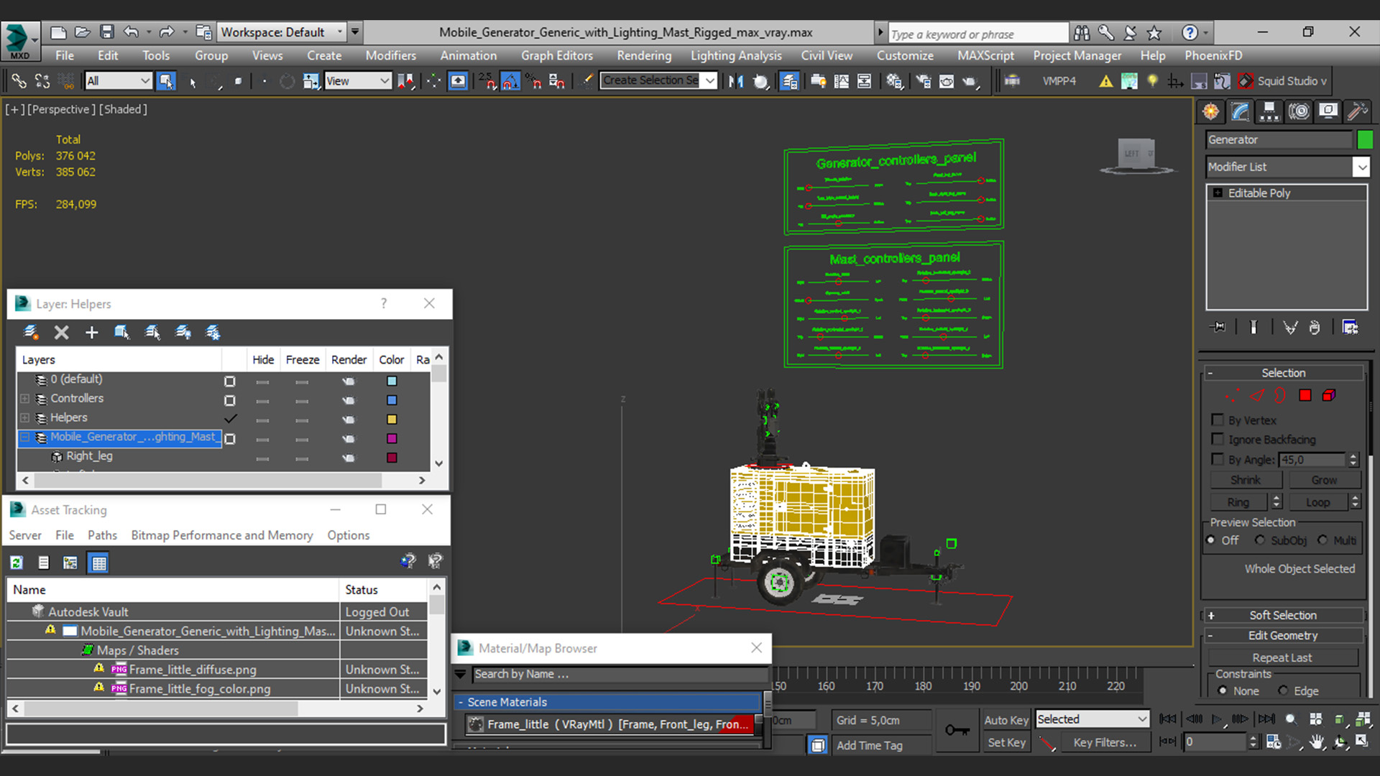Open the Workspace: Default dropdown
Image resolution: width=1380 pixels, height=776 pixels.
[x=282, y=32]
